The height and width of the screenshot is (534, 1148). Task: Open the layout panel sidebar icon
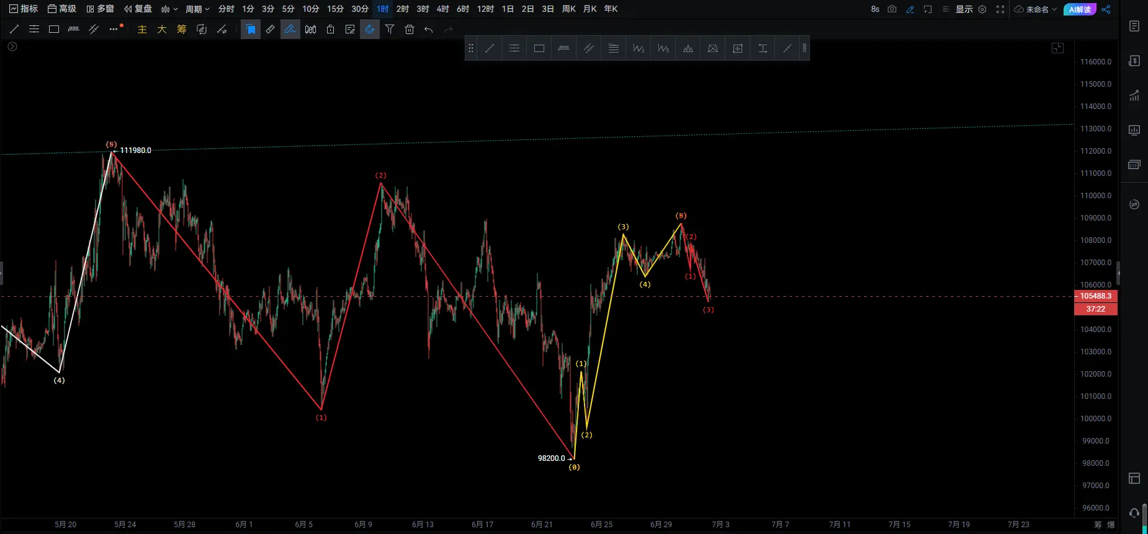tap(1134, 478)
